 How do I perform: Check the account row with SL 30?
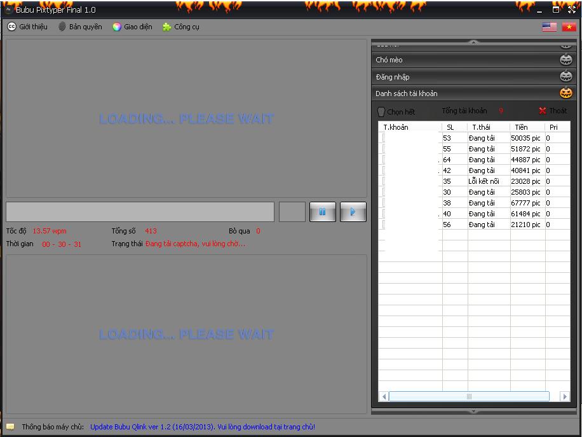coord(384,191)
